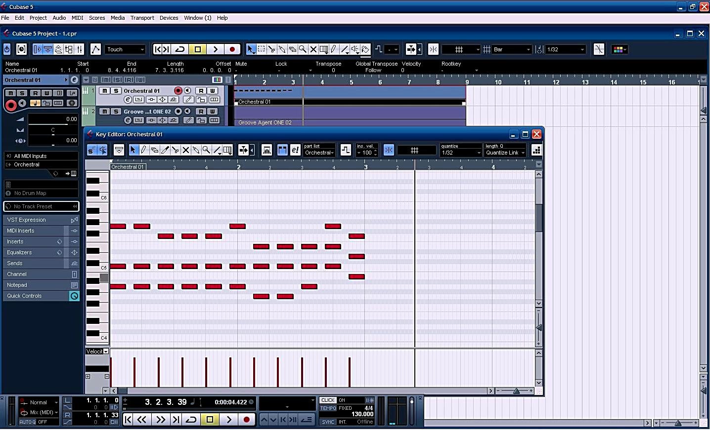Open the Transport menu

[x=142, y=18]
